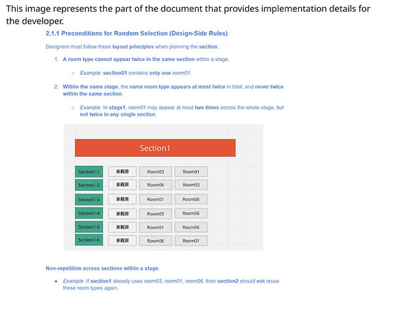Choose the green Section1-4 label box

(x=89, y=213)
